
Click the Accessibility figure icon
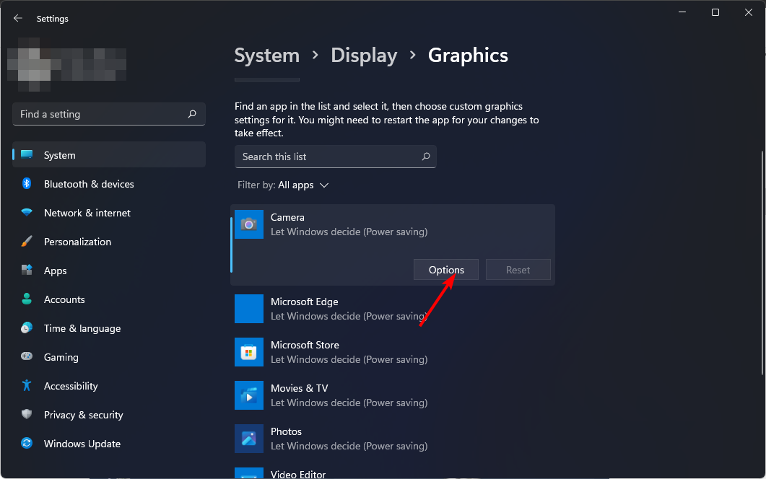pyautogui.click(x=27, y=385)
